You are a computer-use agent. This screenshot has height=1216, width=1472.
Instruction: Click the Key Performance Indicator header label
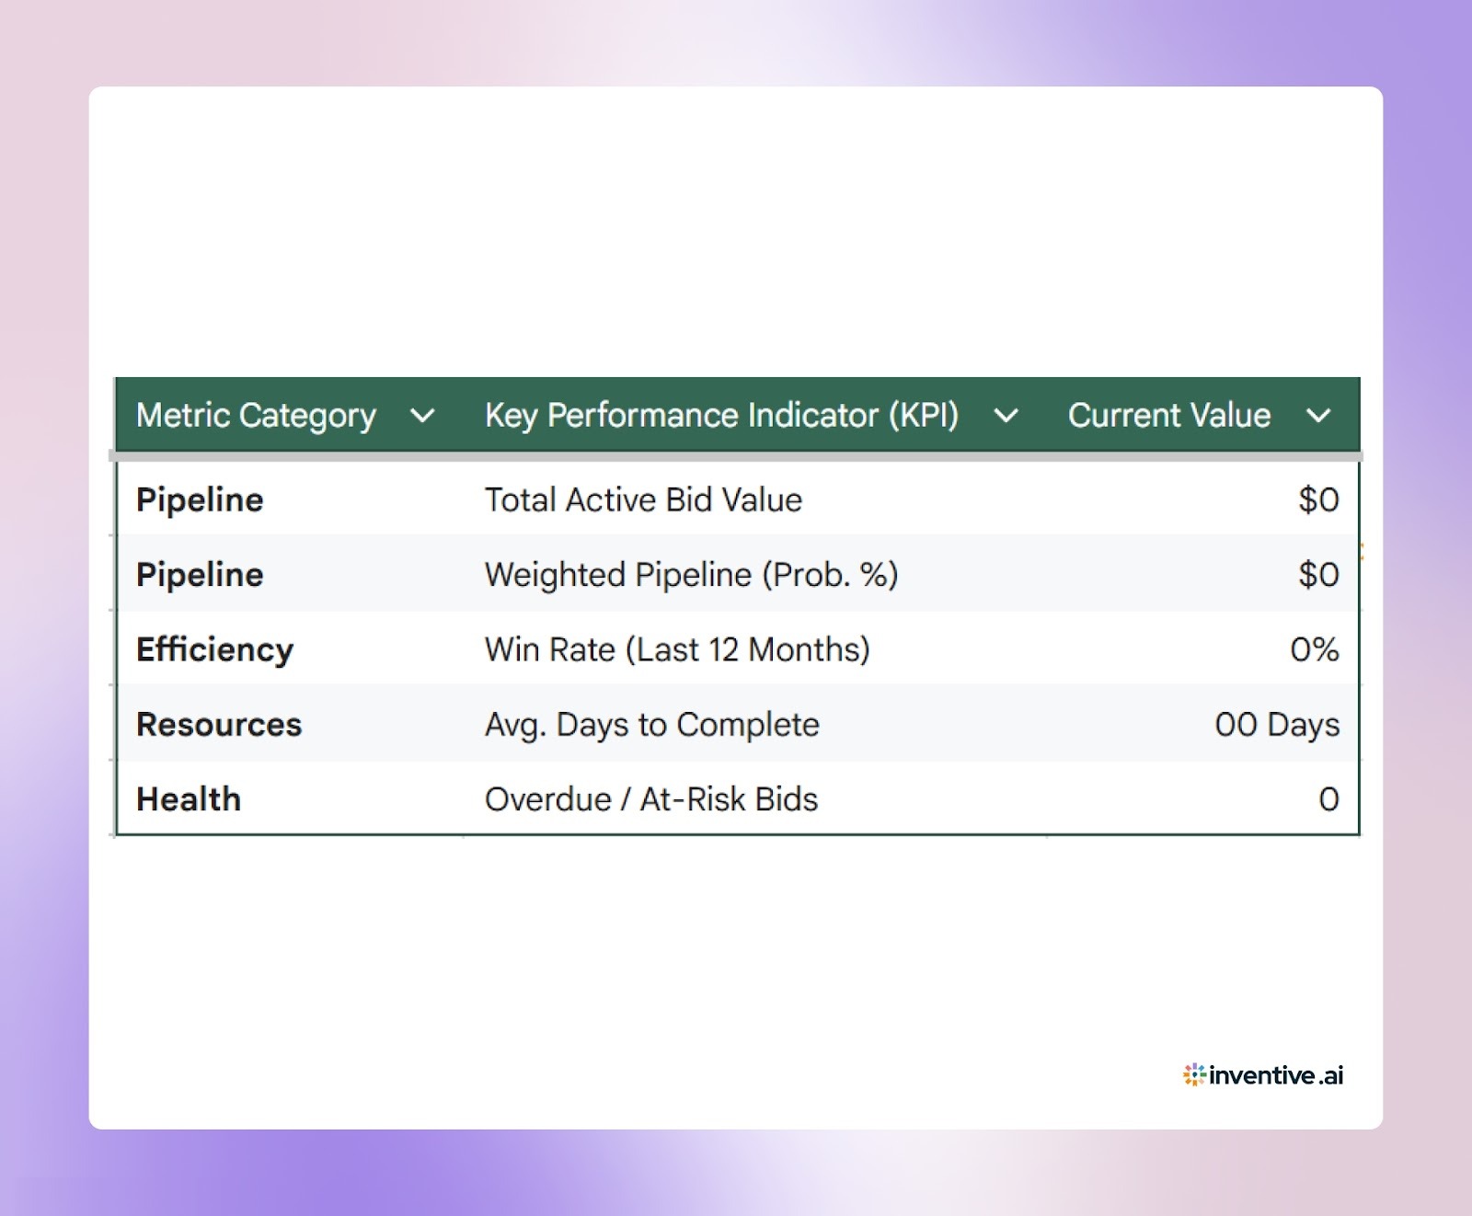(x=723, y=416)
